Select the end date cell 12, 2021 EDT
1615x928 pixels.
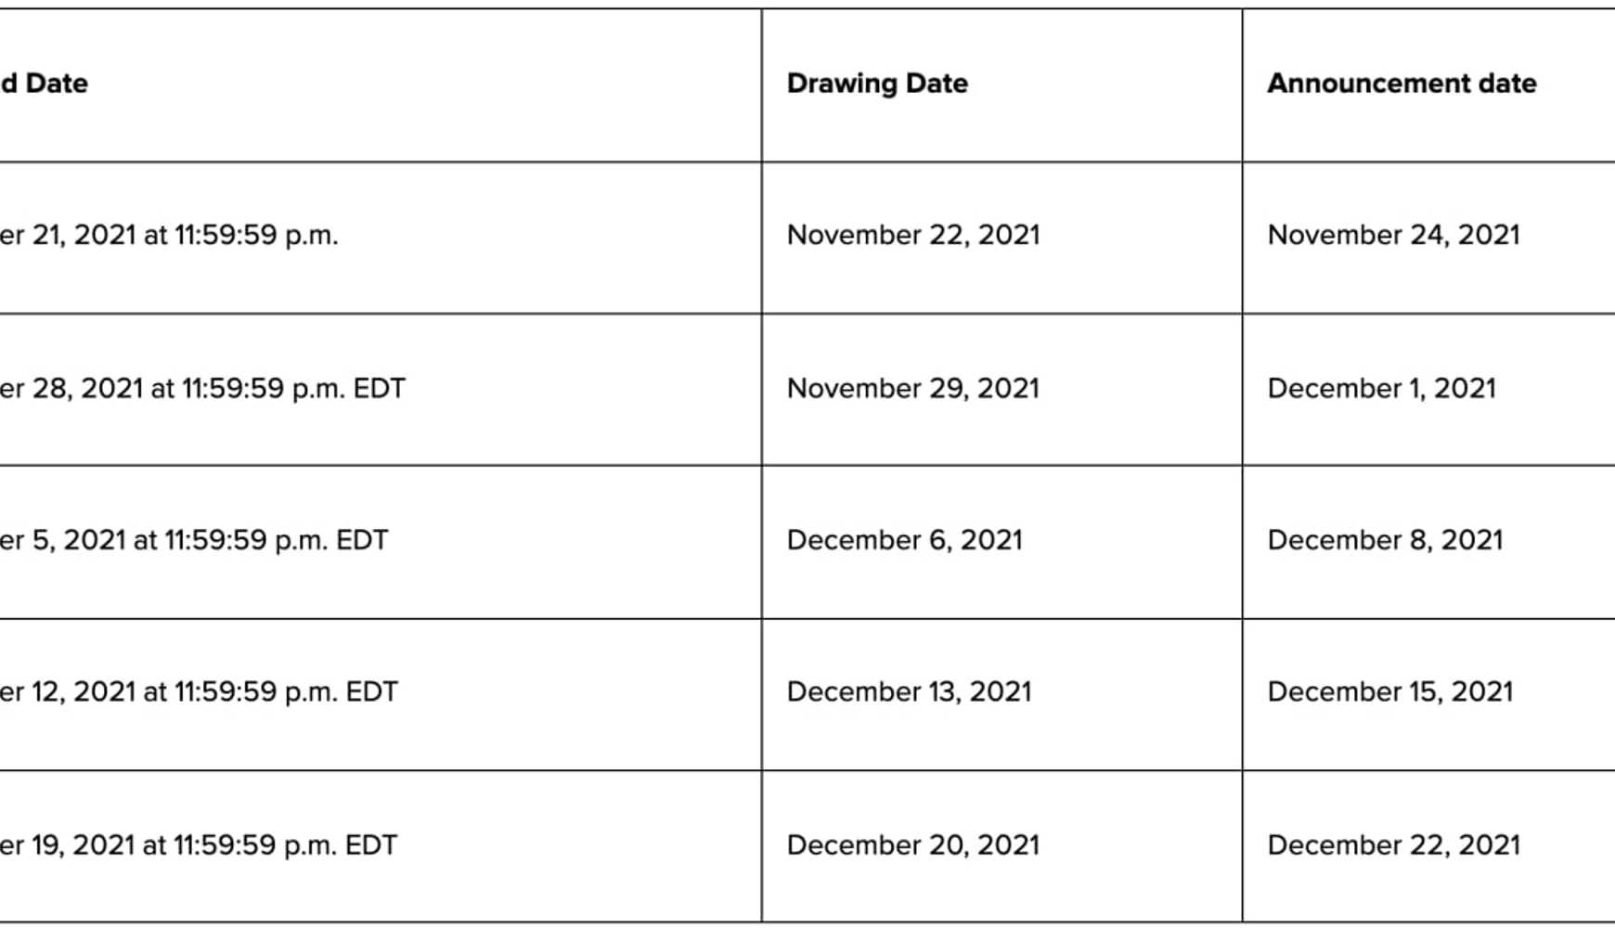click(x=199, y=692)
